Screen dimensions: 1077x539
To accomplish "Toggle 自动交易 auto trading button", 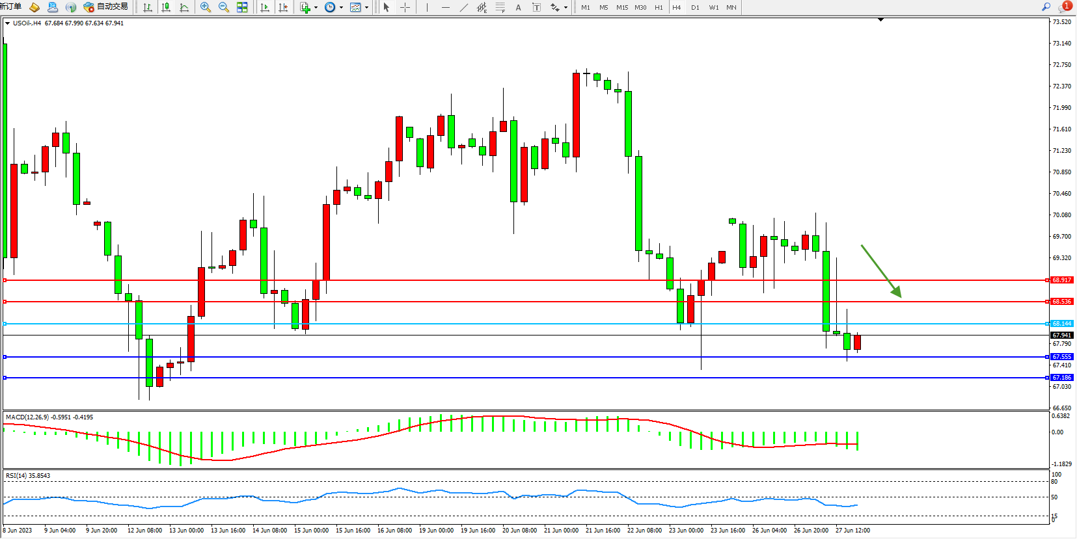I will (x=106, y=7).
